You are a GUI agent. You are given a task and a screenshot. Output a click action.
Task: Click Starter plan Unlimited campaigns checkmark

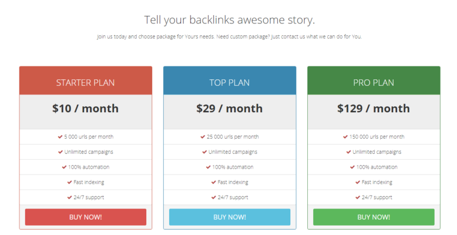(x=61, y=152)
